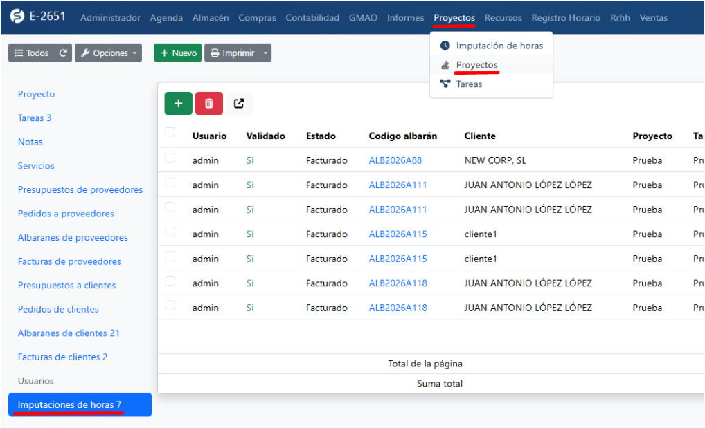Switch to Albaranes de clientes 21 tab
The height and width of the screenshot is (428, 705).
click(x=69, y=333)
